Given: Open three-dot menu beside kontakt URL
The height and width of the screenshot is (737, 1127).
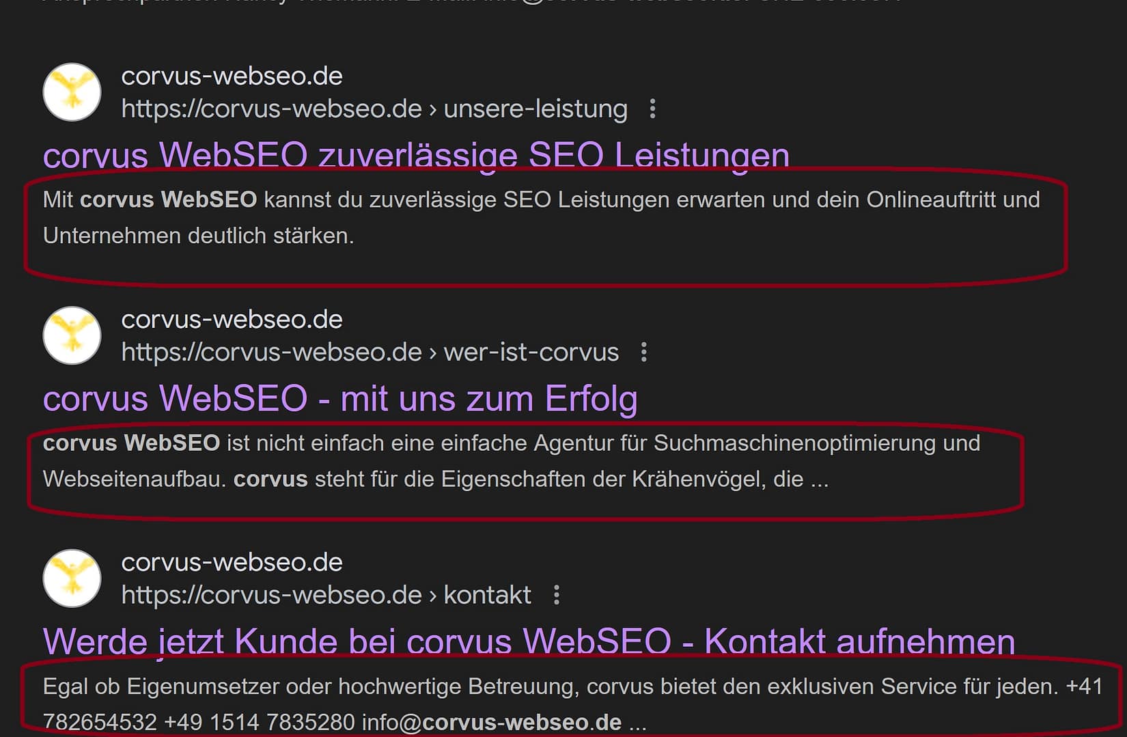Looking at the screenshot, I should (x=557, y=595).
